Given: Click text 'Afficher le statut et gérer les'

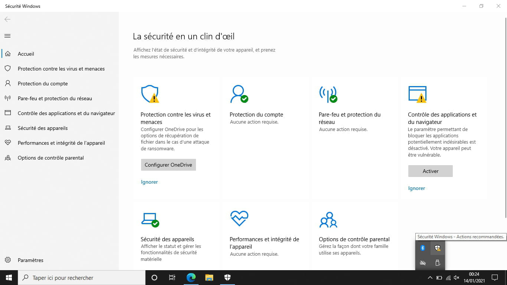Looking at the screenshot, I should 171,246.
